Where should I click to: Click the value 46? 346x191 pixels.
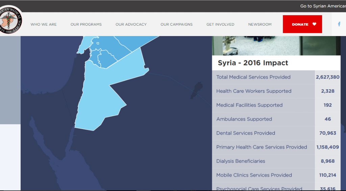(x=328, y=119)
